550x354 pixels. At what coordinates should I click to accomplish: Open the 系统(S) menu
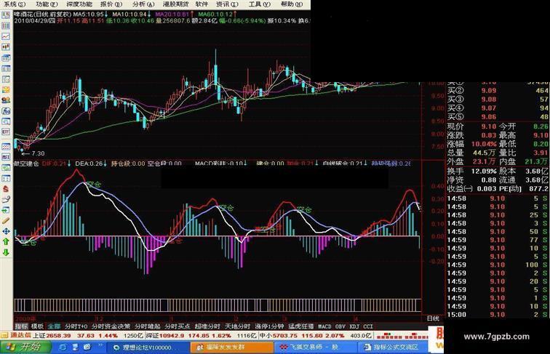coord(15,4)
